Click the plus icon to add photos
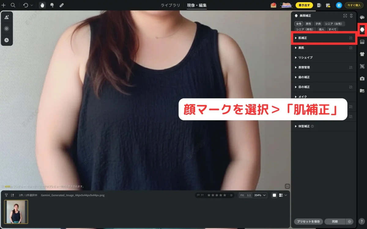This screenshot has height=229, width=367. [x=4, y=5]
